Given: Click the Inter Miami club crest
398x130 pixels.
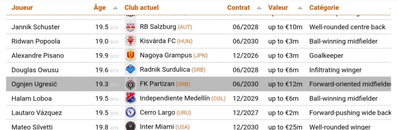Looking at the screenshot, I should 130,126.
